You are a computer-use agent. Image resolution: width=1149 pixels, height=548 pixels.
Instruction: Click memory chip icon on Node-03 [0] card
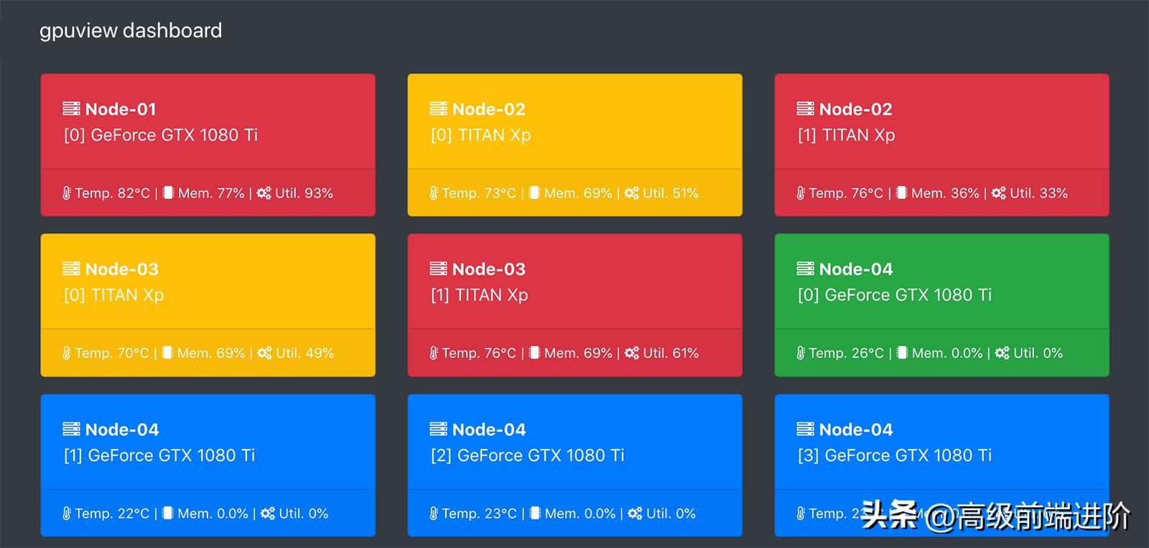pyautogui.click(x=167, y=353)
